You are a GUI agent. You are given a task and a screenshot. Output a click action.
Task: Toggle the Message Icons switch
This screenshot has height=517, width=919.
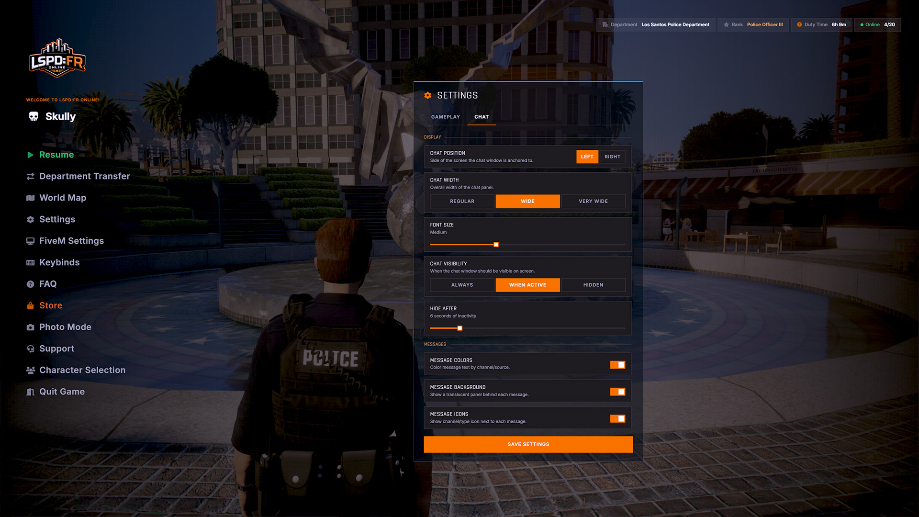pyautogui.click(x=617, y=418)
